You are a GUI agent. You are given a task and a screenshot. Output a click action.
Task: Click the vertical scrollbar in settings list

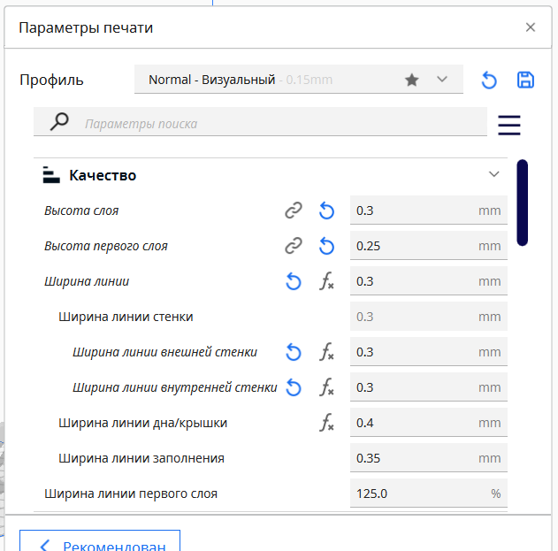523,203
